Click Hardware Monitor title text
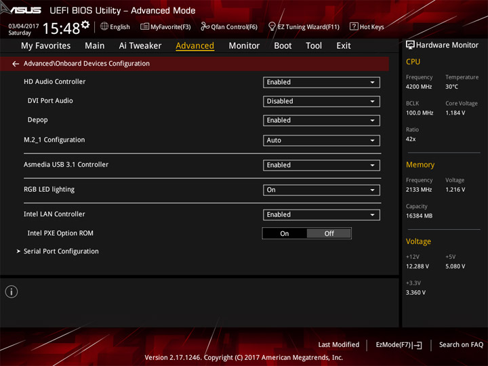Viewport: 488px width, 366px height. tap(447, 45)
